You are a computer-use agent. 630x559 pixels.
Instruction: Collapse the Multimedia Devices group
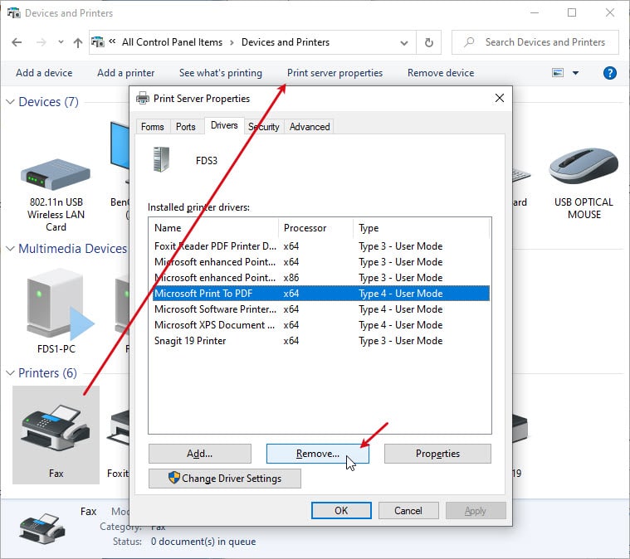pyautogui.click(x=10, y=249)
